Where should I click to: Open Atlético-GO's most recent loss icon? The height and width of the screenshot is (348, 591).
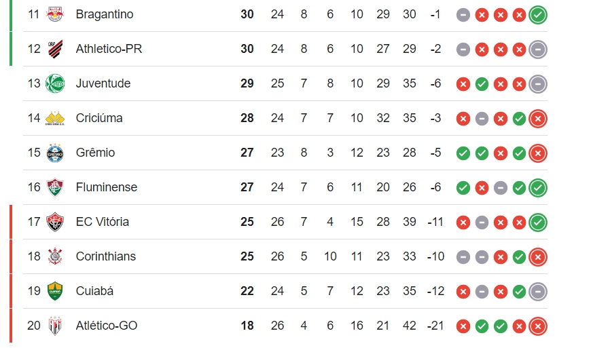[538, 326]
